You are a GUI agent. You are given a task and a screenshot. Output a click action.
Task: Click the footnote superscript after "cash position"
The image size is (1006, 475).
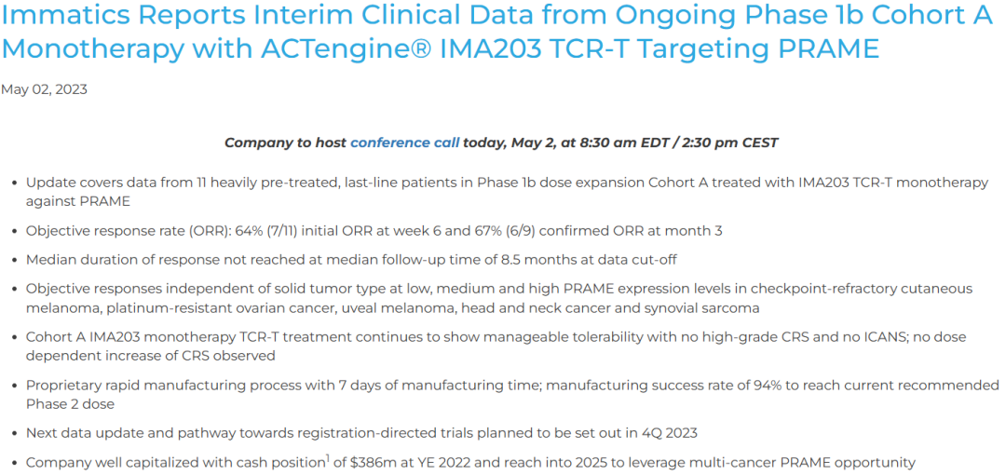[x=328, y=457]
